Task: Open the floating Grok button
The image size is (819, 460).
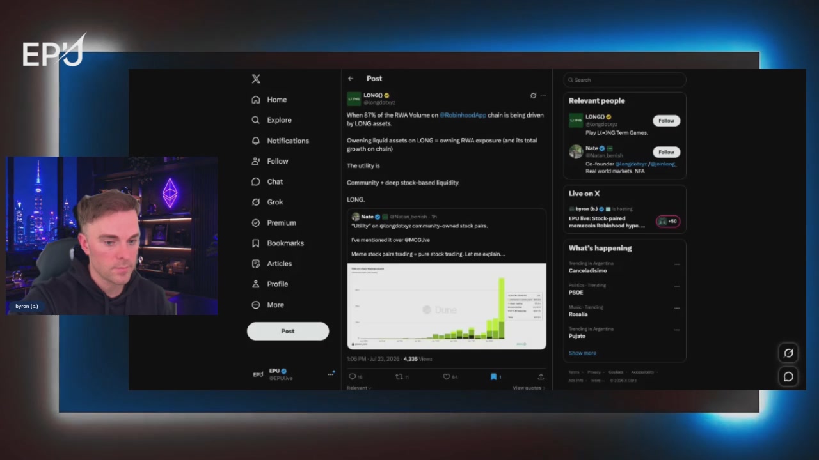Action: (x=788, y=353)
